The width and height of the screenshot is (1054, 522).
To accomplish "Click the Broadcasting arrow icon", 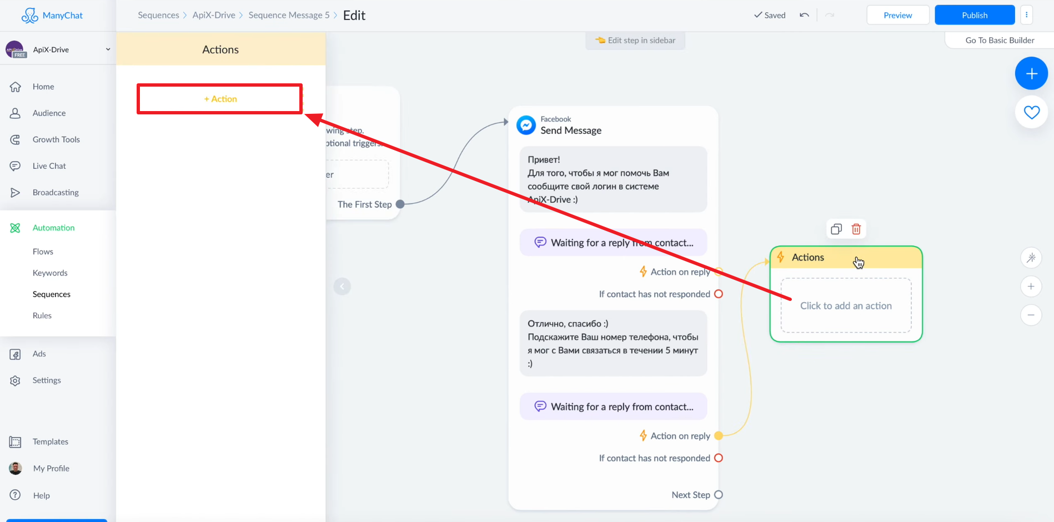I will [x=15, y=192].
